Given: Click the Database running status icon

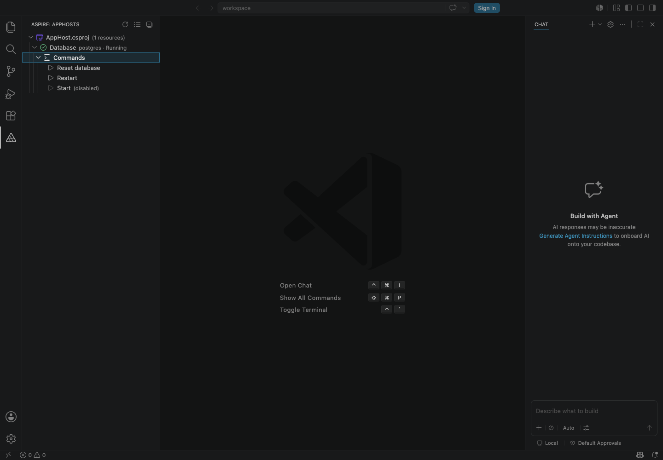Looking at the screenshot, I should point(43,47).
